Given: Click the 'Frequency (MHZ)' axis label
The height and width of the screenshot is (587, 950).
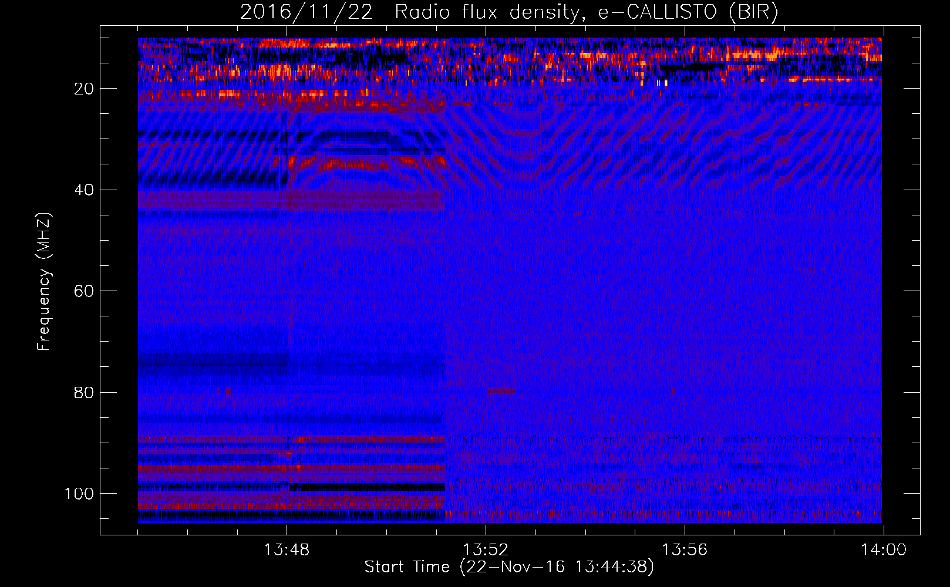Looking at the screenshot, I should pos(44,281).
